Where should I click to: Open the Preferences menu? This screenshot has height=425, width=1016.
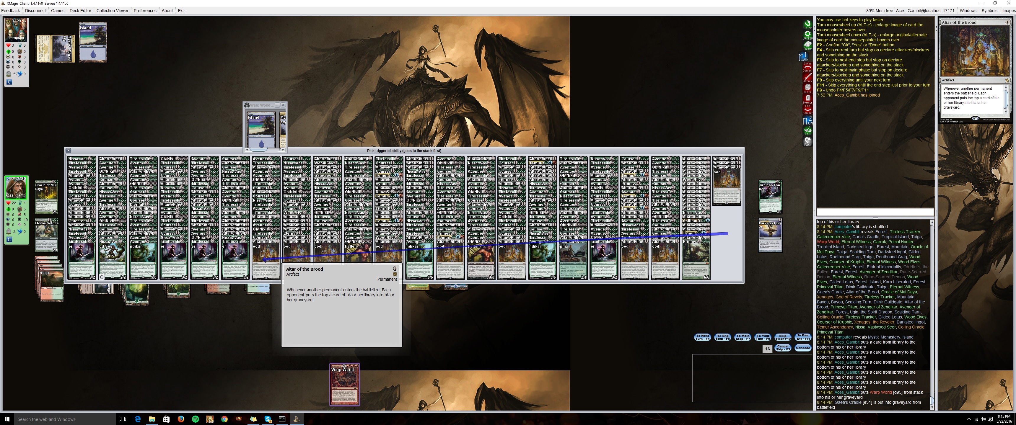pos(145,11)
